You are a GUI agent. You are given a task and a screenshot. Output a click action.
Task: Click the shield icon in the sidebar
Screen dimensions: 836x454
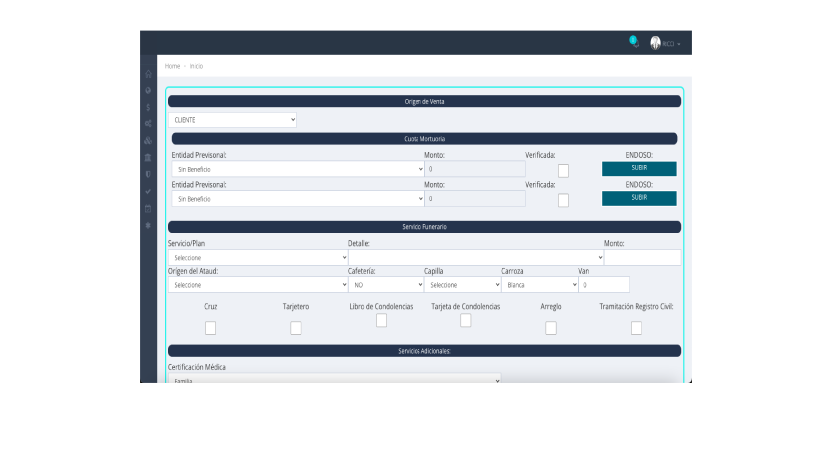pyautogui.click(x=148, y=174)
